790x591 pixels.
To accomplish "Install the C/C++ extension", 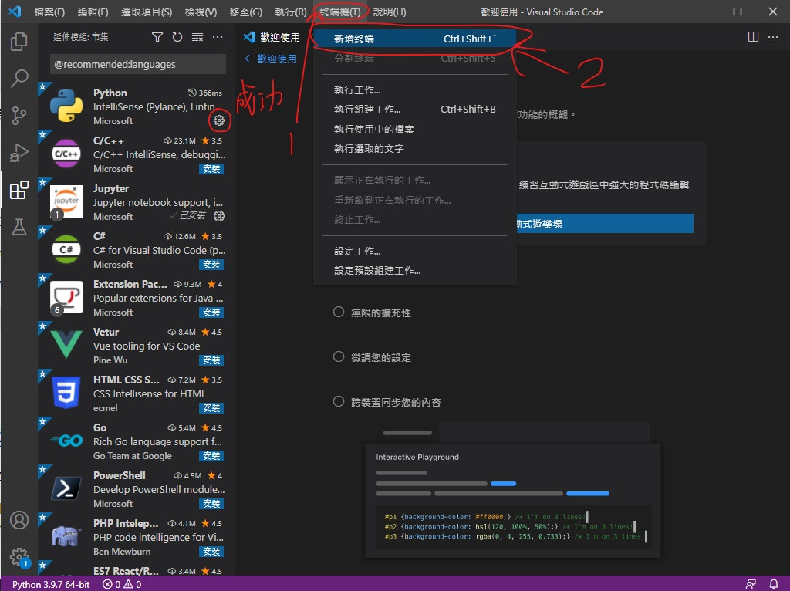I will pyautogui.click(x=211, y=169).
